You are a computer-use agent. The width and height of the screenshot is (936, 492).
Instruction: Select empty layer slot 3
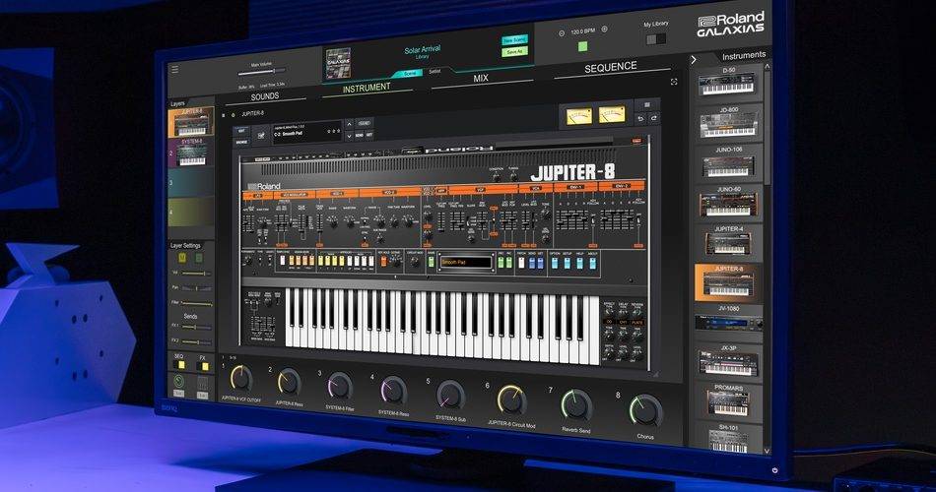190,183
